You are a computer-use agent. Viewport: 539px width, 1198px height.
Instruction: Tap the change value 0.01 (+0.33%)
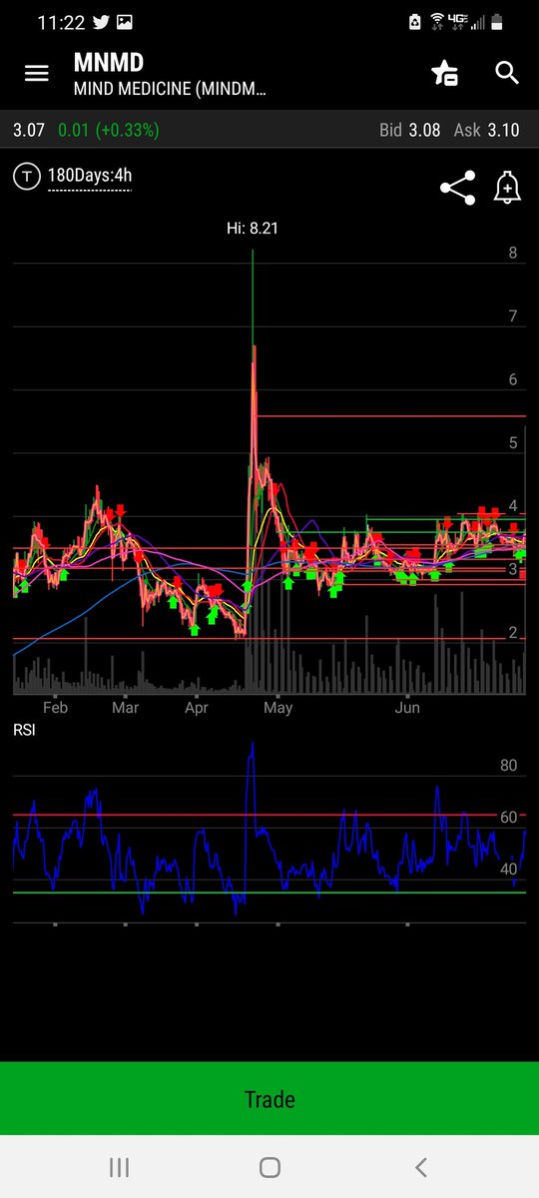click(x=108, y=130)
